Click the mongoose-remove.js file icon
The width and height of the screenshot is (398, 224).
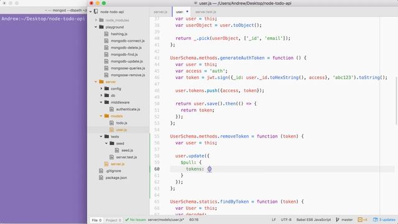click(106, 75)
